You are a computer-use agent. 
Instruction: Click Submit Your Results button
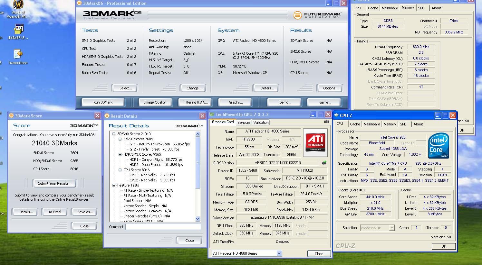(x=55, y=183)
